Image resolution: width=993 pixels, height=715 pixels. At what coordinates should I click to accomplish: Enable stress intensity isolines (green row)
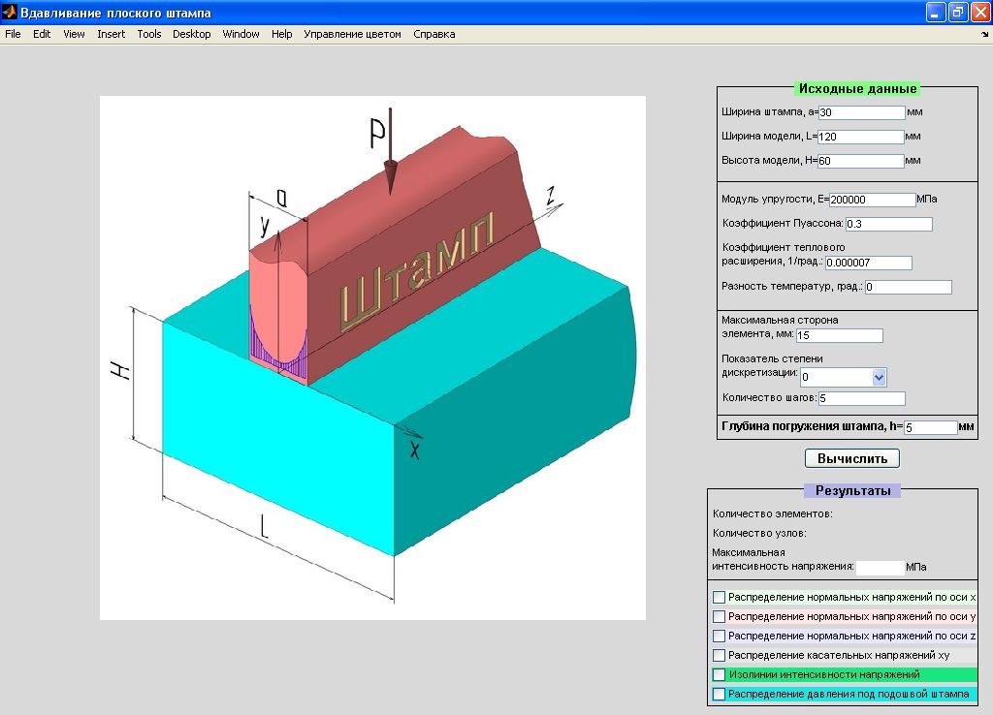719,674
